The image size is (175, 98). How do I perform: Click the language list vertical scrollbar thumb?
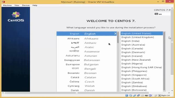[x=118, y=38]
